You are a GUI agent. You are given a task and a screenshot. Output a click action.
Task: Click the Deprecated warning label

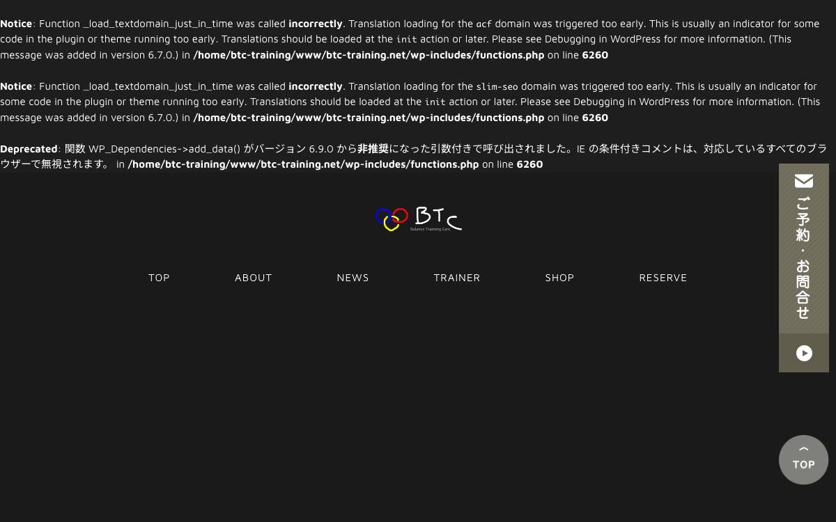[29, 149]
